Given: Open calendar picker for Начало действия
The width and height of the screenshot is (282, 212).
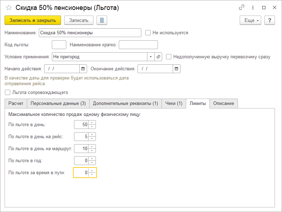Looking at the screenshot, I should (x=83, y=69).
